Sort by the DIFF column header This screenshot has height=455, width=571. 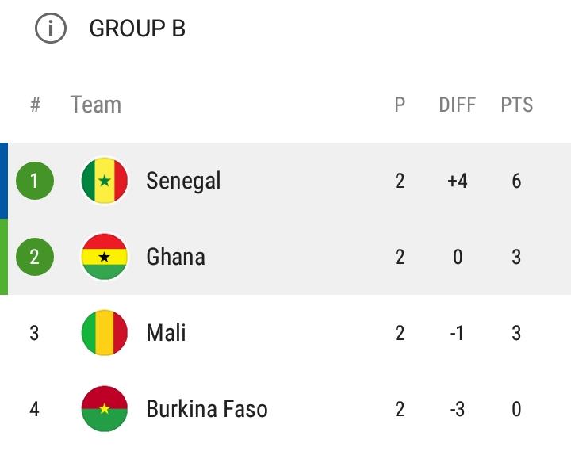[458, 105]
